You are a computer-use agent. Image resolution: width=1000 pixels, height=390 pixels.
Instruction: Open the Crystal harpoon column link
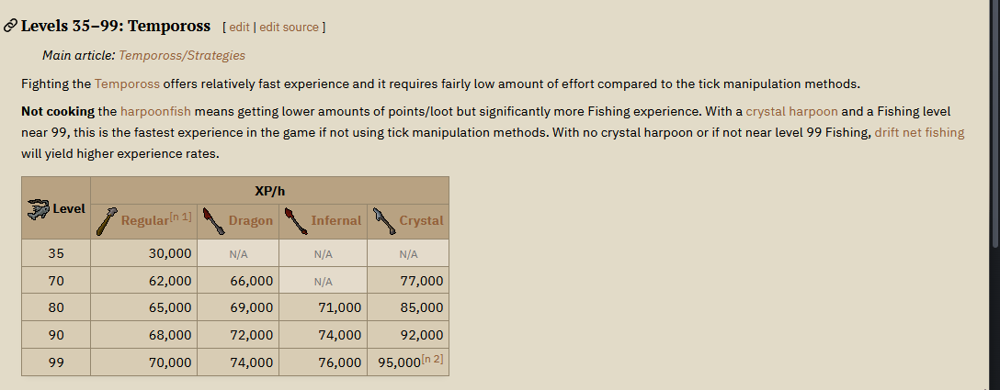tap(421, 220)
